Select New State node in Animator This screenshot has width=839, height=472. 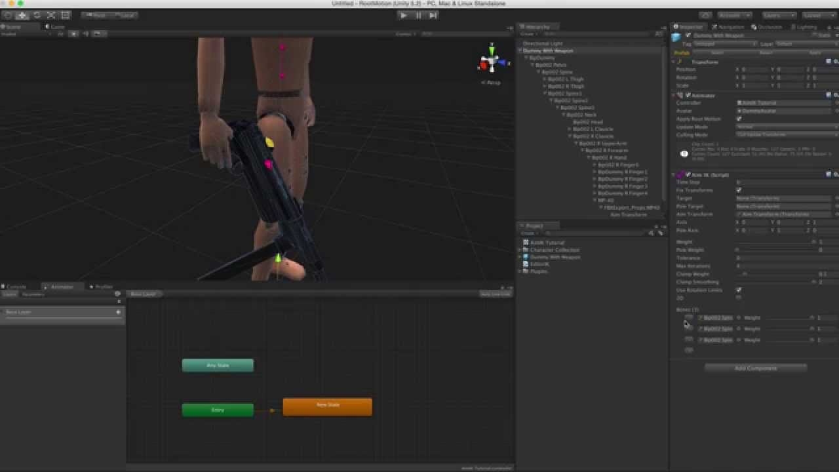click(x=328, y=406)
